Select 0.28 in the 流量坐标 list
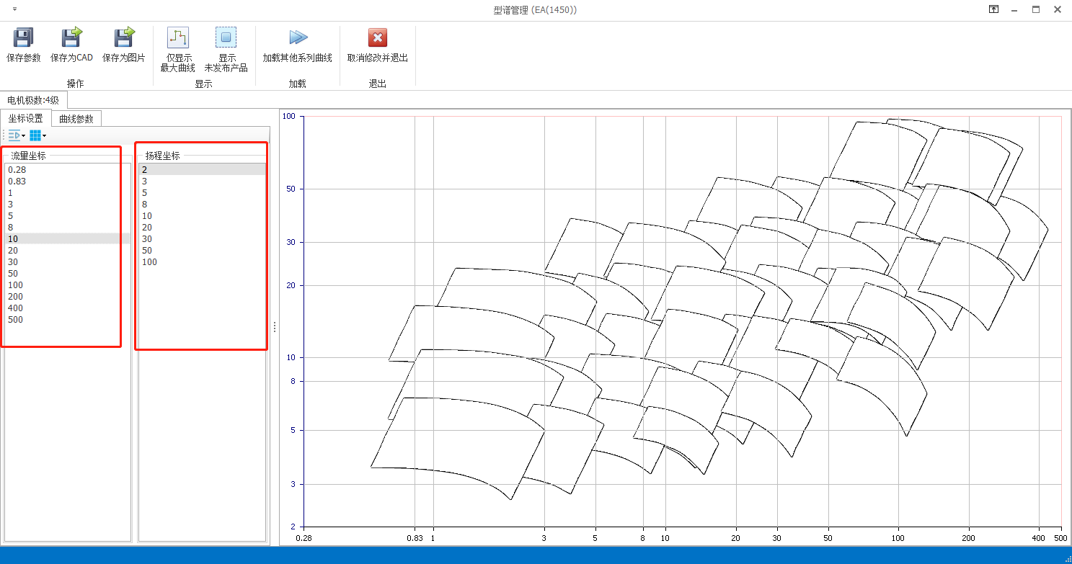 click(68, 169)
